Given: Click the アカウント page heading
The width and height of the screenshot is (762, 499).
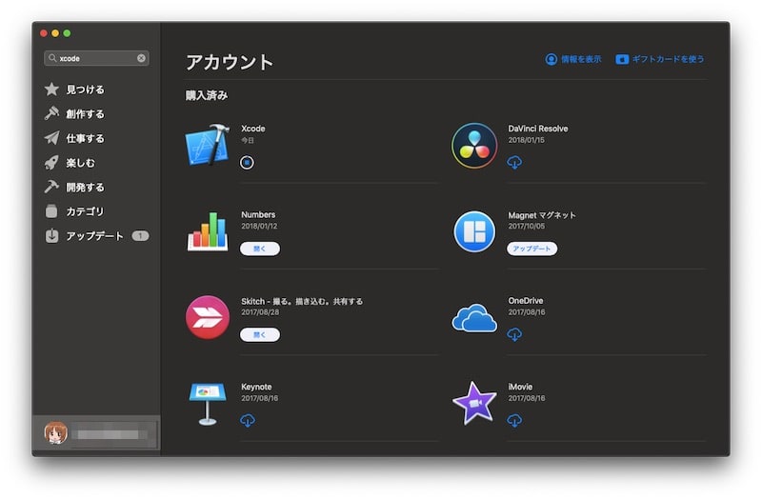Looking at the screenshot, I should pyautogui.click(x=230, y=62).
